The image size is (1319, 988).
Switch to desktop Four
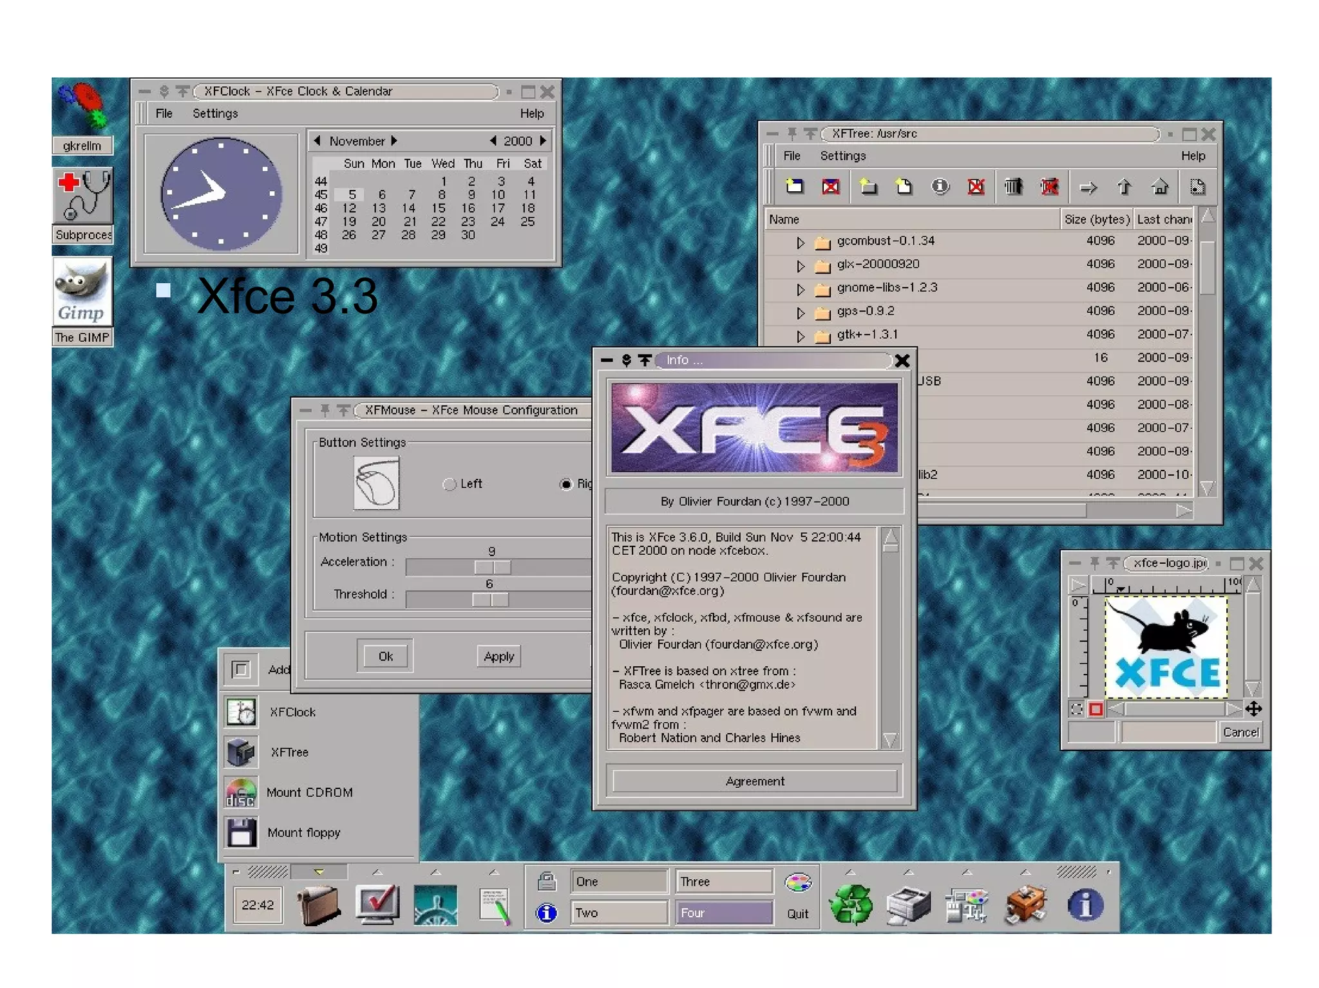(723, 913)
